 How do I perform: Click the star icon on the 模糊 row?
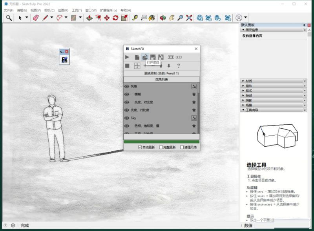[194, 94]
